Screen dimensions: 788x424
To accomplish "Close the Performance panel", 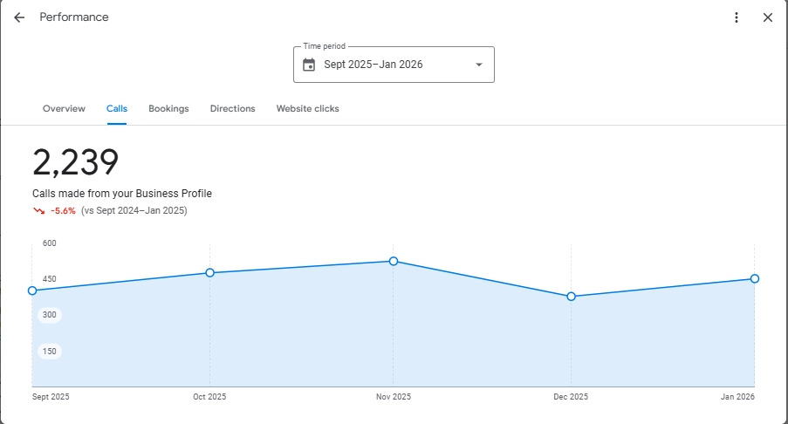I will (x=768, y=17).
